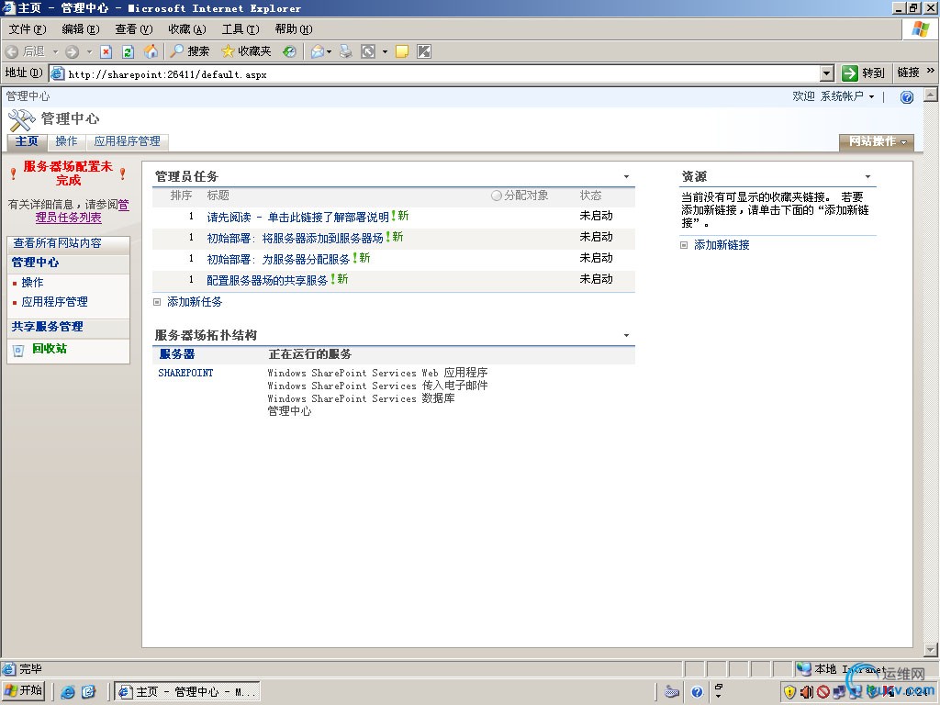Click the 添加新任务 link
The height and width of the screenshot is (705, 940).
[195, 302]
